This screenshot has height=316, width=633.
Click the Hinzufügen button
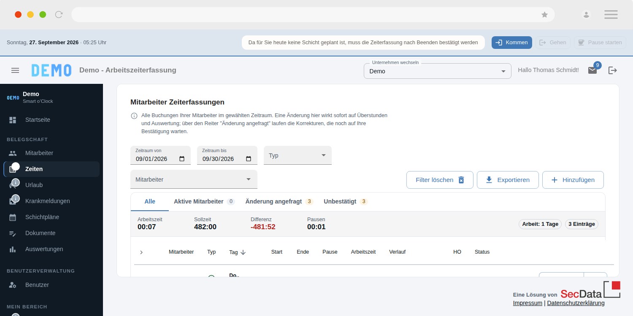573,180
